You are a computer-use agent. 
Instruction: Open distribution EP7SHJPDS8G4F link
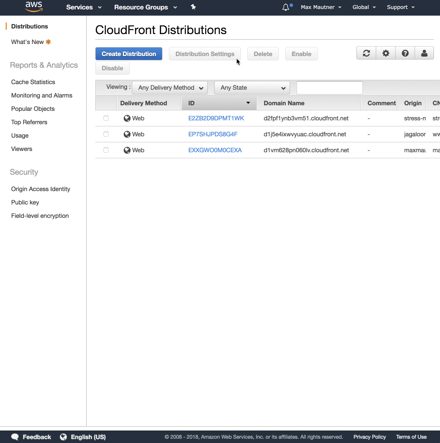click(213, 134)
